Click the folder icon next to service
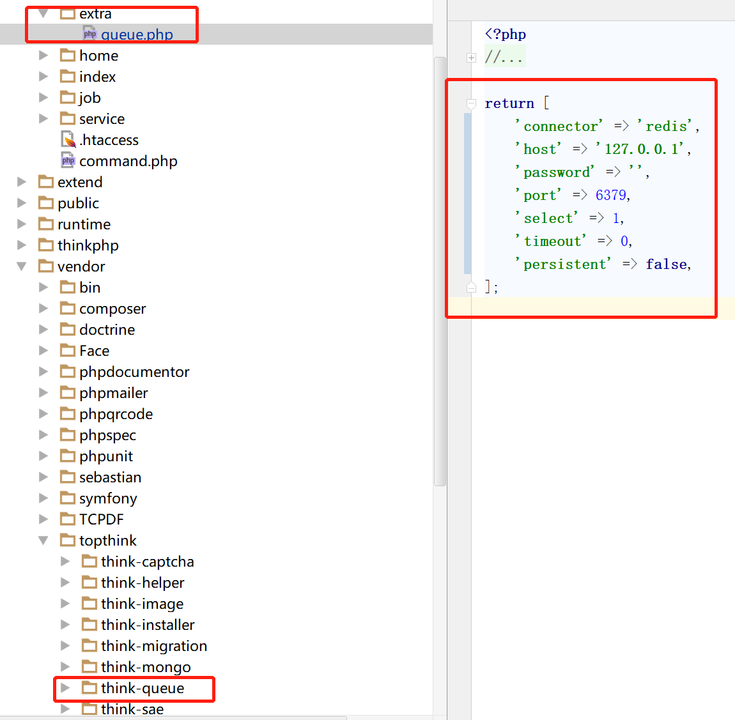The height and width of the screenshot is (720, 735). [x=68, y=119]
